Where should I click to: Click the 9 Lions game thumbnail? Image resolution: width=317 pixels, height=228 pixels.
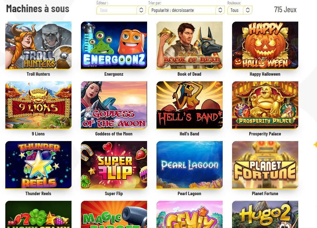click(38, 105)
